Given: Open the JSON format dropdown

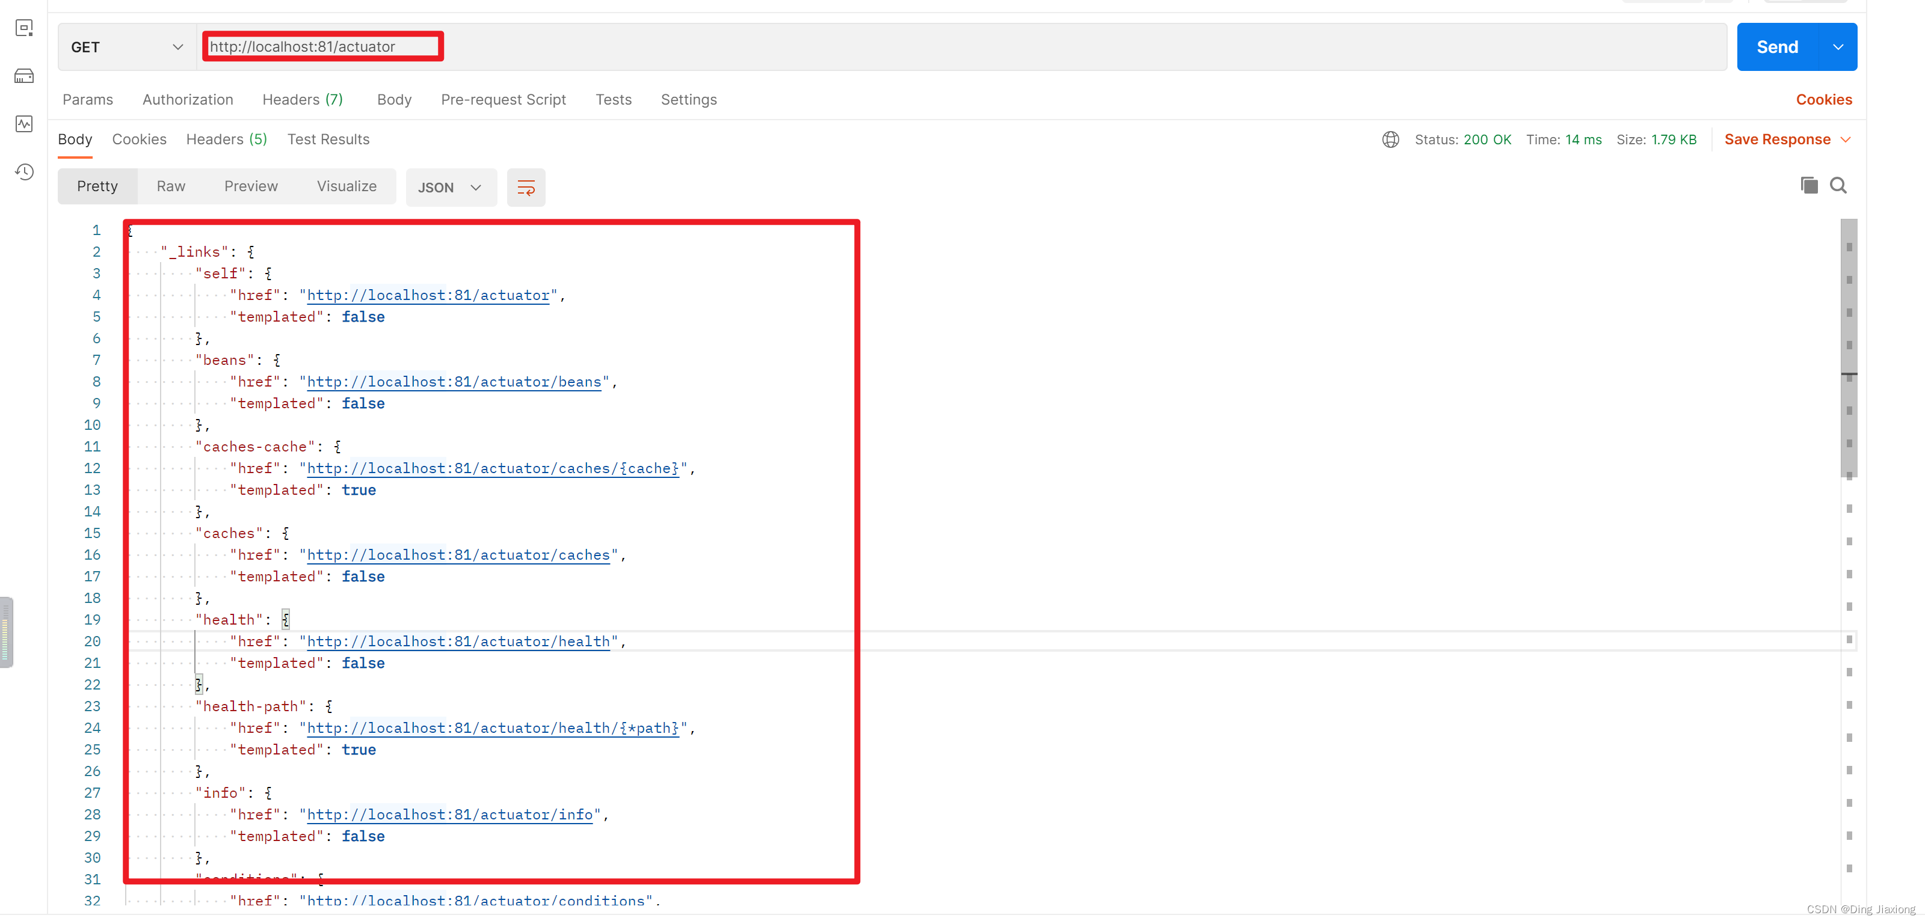Looking at the screenshot, I should click(451, 188).
